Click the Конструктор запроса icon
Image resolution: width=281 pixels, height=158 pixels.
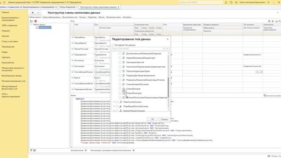264,96
